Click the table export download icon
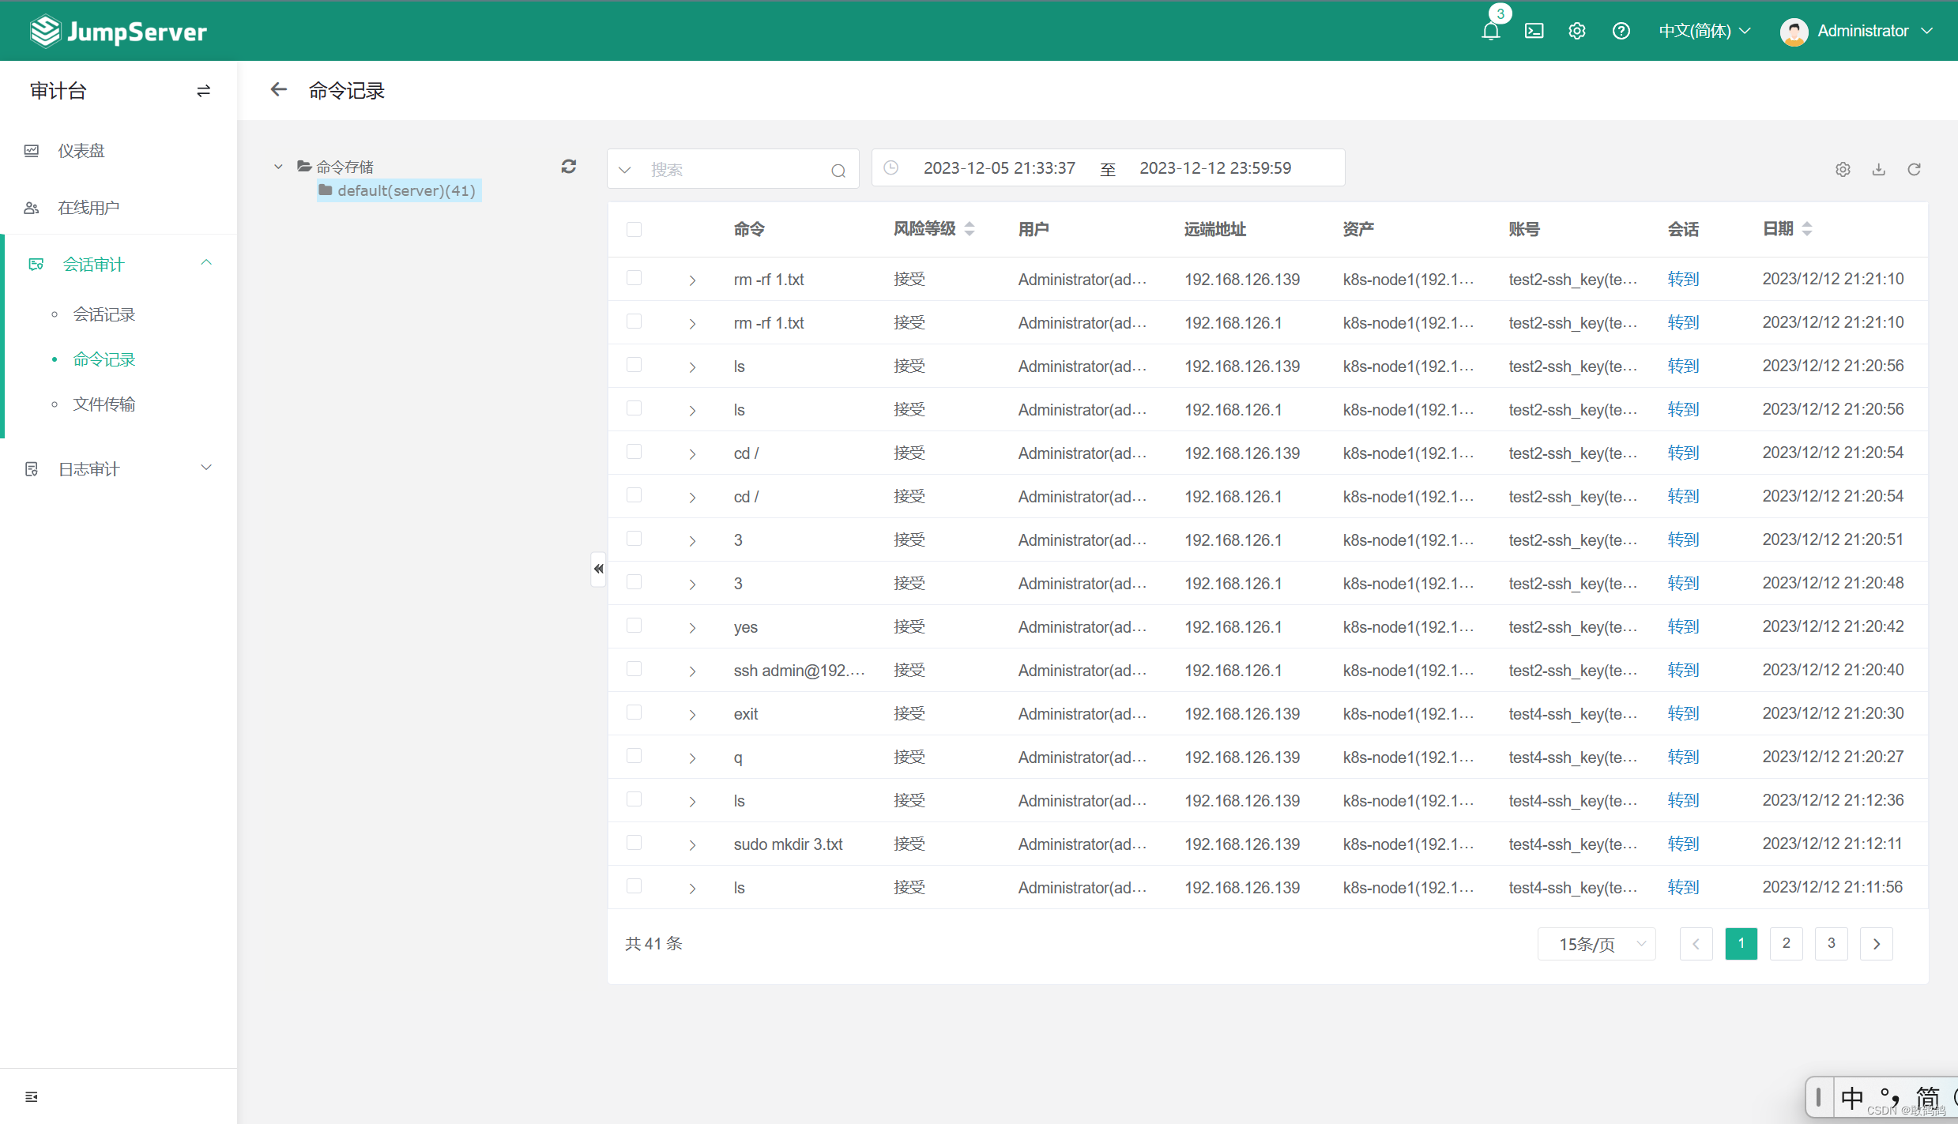Image resolution: width=1958 pixels, height=1124 pixels. [1879, 169]
